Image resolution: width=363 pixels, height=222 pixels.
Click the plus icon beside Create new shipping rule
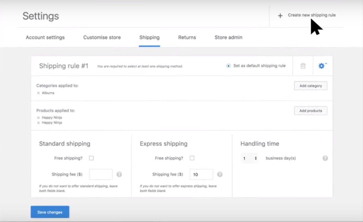click(280, 16)
